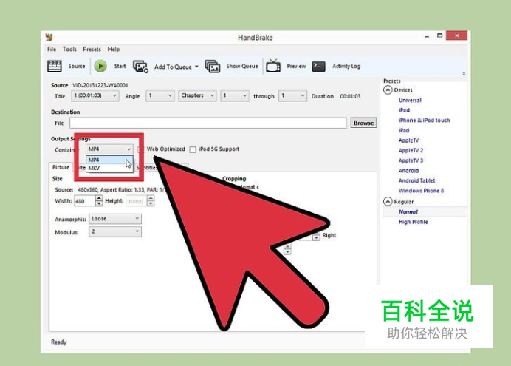Select the Android preset
This screenshot has height=366, width=511.
point(408,171)
